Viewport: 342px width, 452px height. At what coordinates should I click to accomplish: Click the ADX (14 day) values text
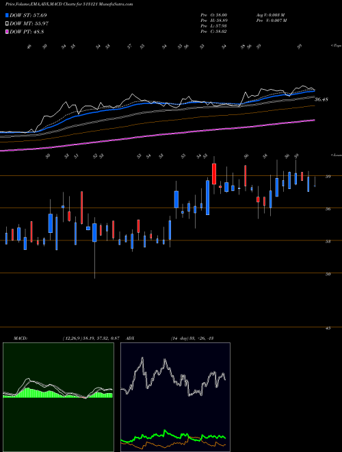tap(192, 338)
